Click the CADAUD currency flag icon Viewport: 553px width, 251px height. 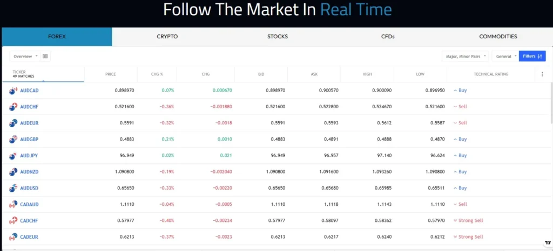[14, 205]
